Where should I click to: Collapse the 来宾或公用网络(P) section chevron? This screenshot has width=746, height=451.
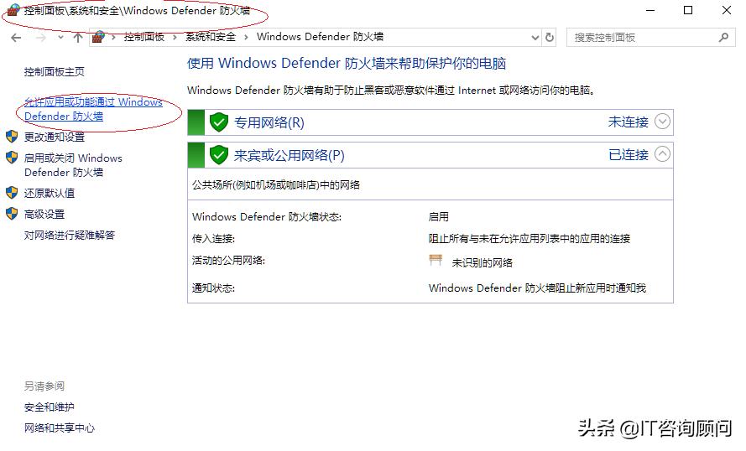point(662,154)
